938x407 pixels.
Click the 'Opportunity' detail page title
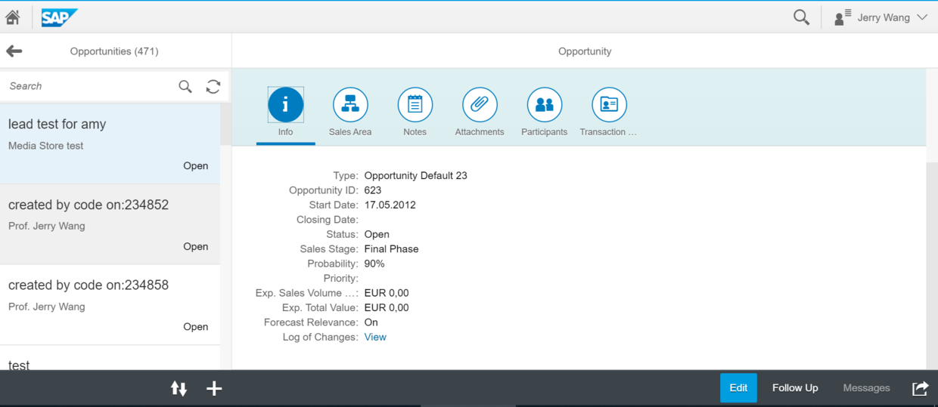pos(585,51)
